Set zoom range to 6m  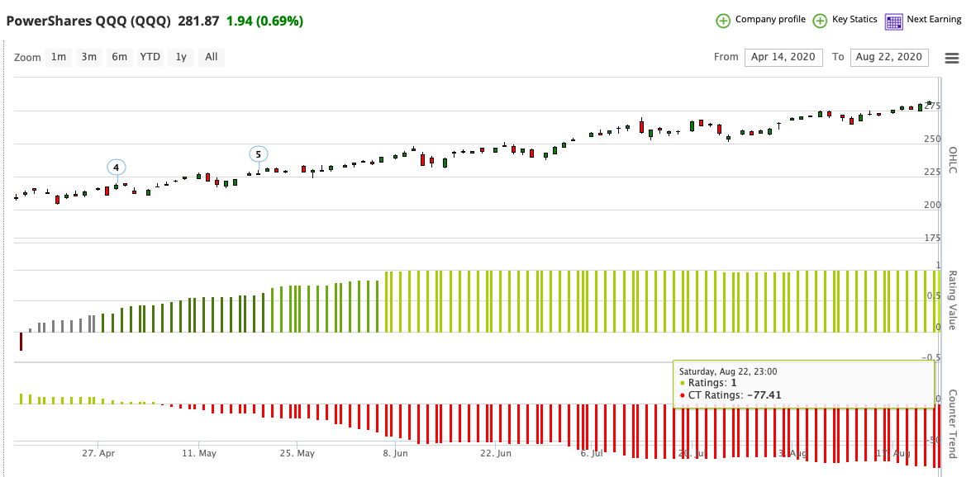tap(120, 57)
